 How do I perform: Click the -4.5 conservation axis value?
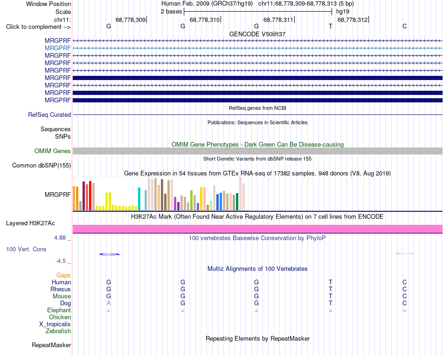(x=61, y=261)
